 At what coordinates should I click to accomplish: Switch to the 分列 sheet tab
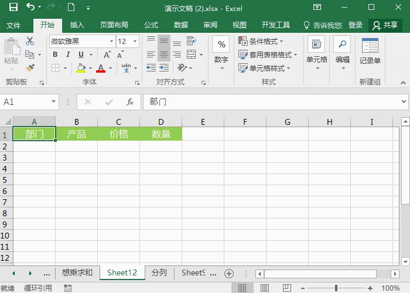[x=159, y=273]
